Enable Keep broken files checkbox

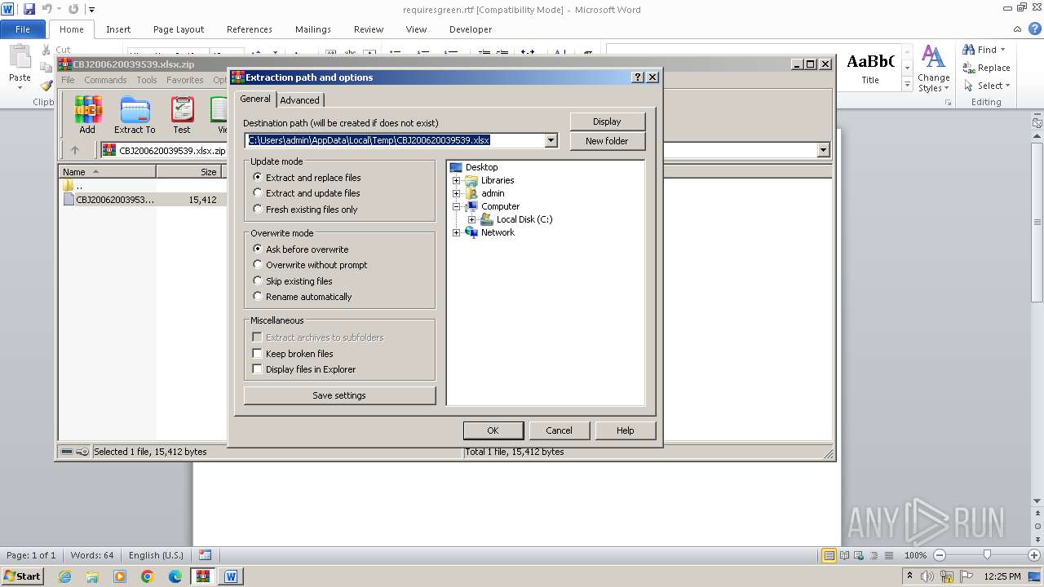[257, 353]
